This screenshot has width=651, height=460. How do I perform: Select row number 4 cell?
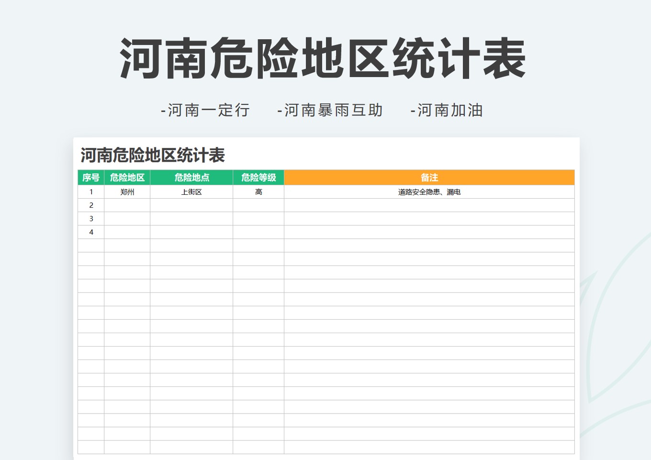coord(91,232)
